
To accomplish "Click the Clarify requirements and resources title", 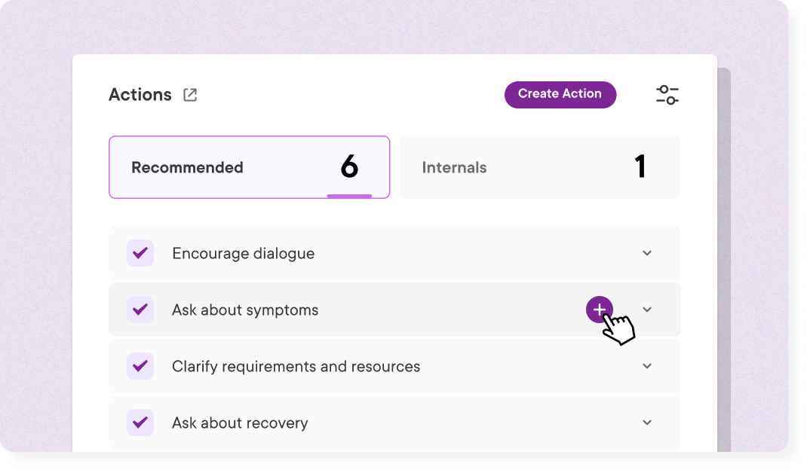I will pyautogui.click(x=296, y=367).
